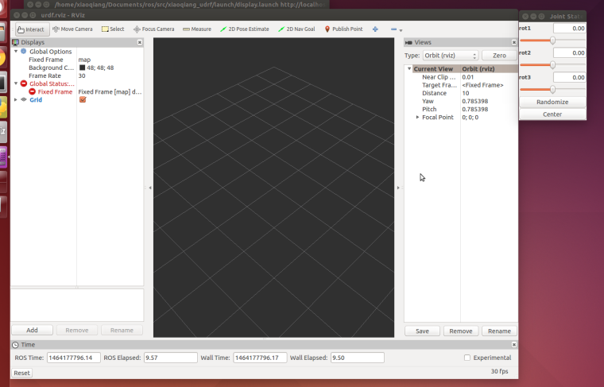Click the Time panel clock icon
This screenshot has width=604, height=387.
(x=15, y=345)
